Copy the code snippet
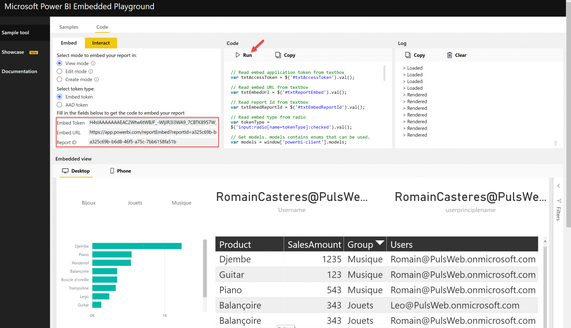Screen dimensions: 571x328 [x=285, y=55]
